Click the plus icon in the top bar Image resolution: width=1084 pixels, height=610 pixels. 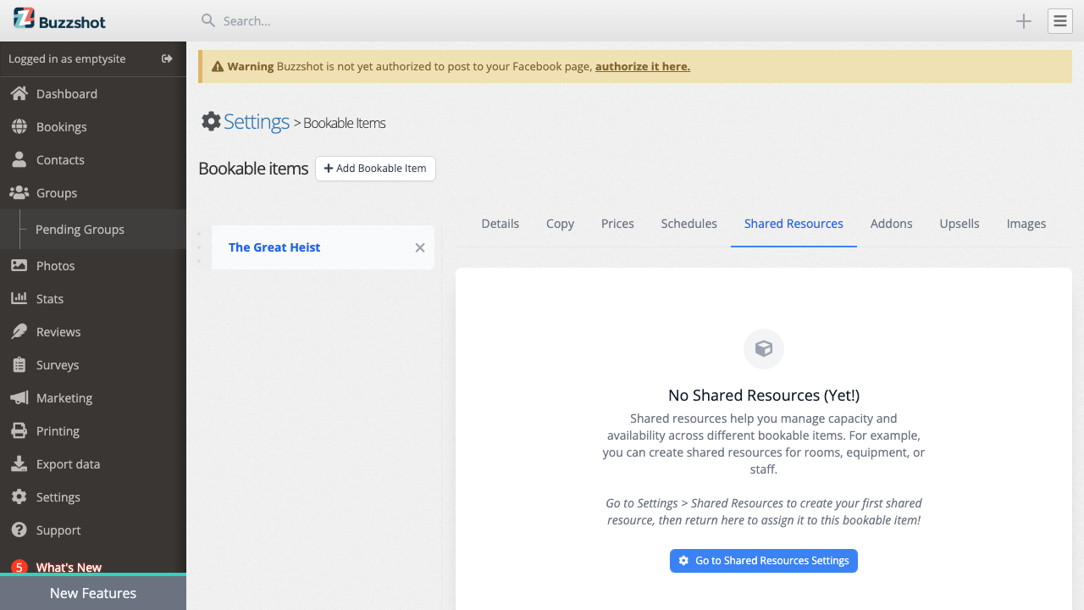1023,21
